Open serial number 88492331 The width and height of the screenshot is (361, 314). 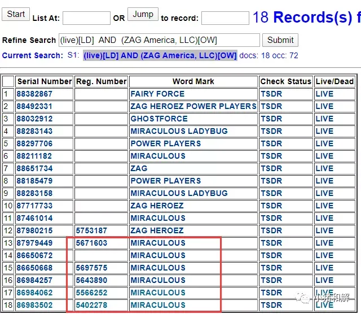[x=34, y=106]
